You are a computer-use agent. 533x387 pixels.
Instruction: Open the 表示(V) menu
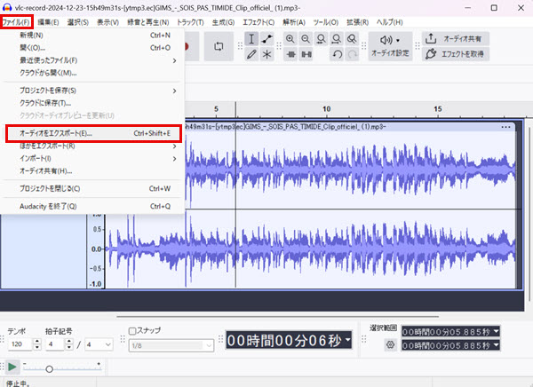click(107, 22)
